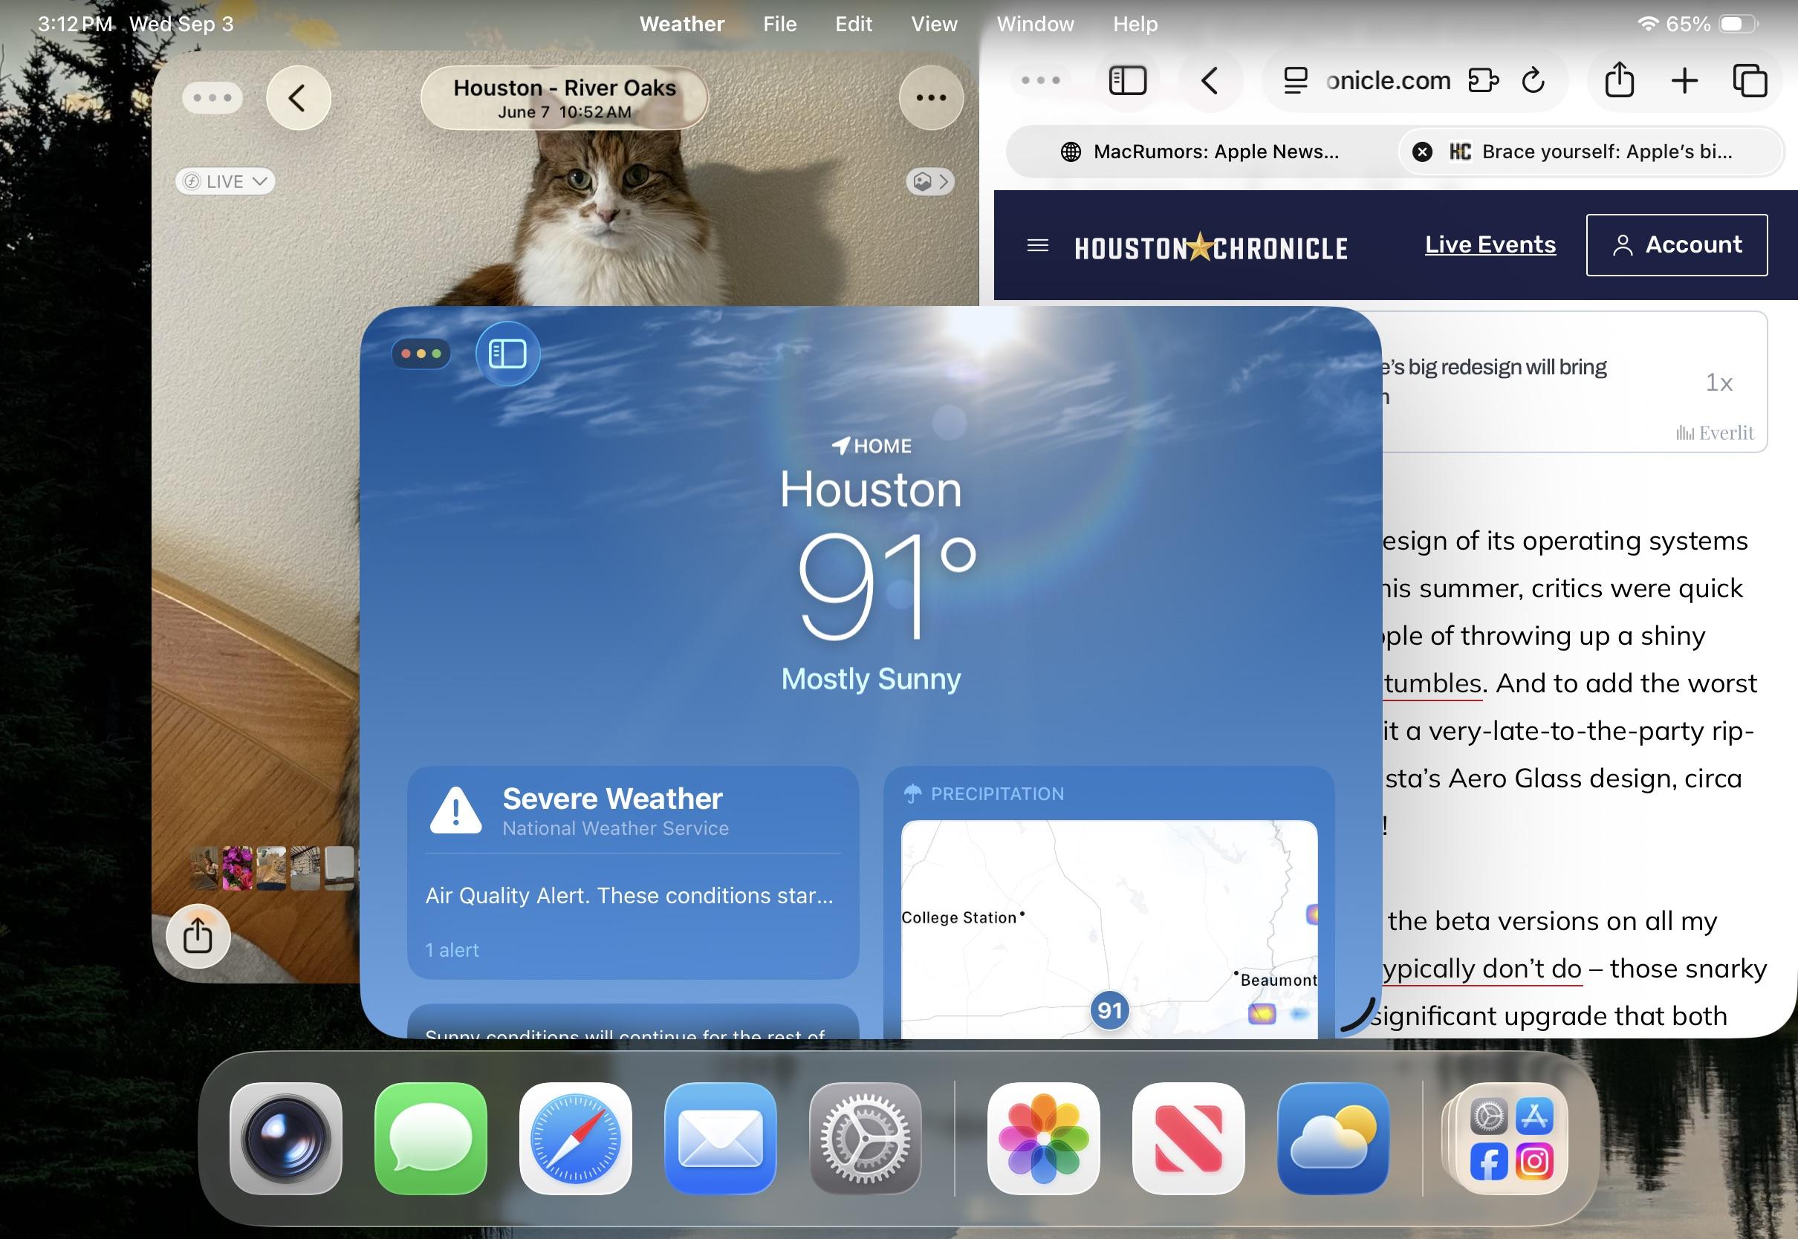Close the Brace yourself Safari tab
Image resolution: width=1798 pixels, height=1239 pixels.
pos(1422,152)
